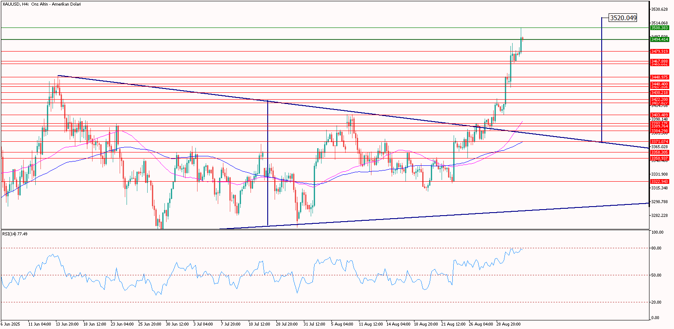Click the 30 Jun 12:00 time label
The width and height of the screenshot is (674, 329).
(177, 324)
